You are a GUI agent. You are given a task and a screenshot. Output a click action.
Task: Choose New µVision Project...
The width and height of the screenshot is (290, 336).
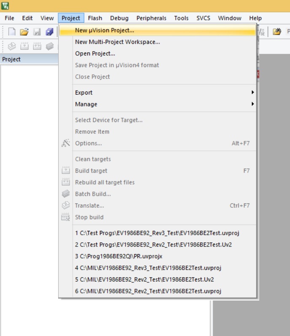pos(158,30)
